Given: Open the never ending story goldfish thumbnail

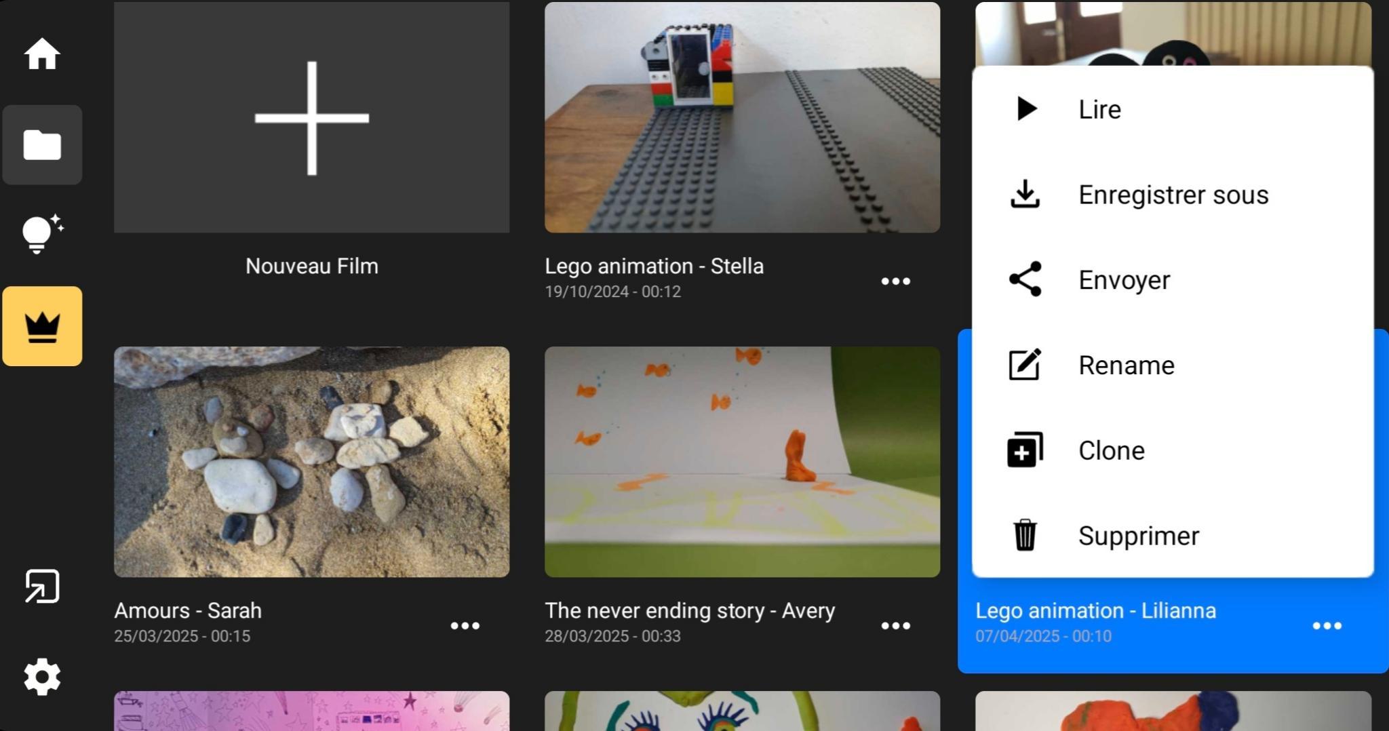Looking at the screenshot, I should [x=742, y=462].
